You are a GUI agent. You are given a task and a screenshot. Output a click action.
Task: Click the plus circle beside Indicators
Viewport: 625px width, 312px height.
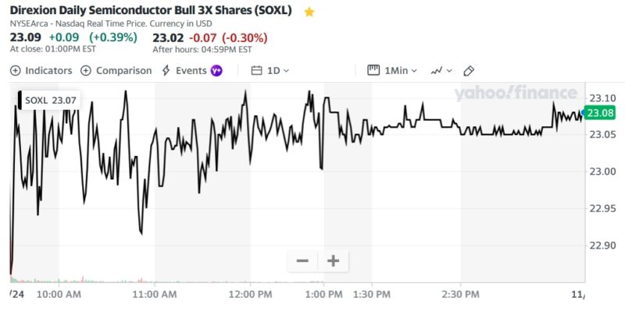pyautogui.click(x=15, y=70)
